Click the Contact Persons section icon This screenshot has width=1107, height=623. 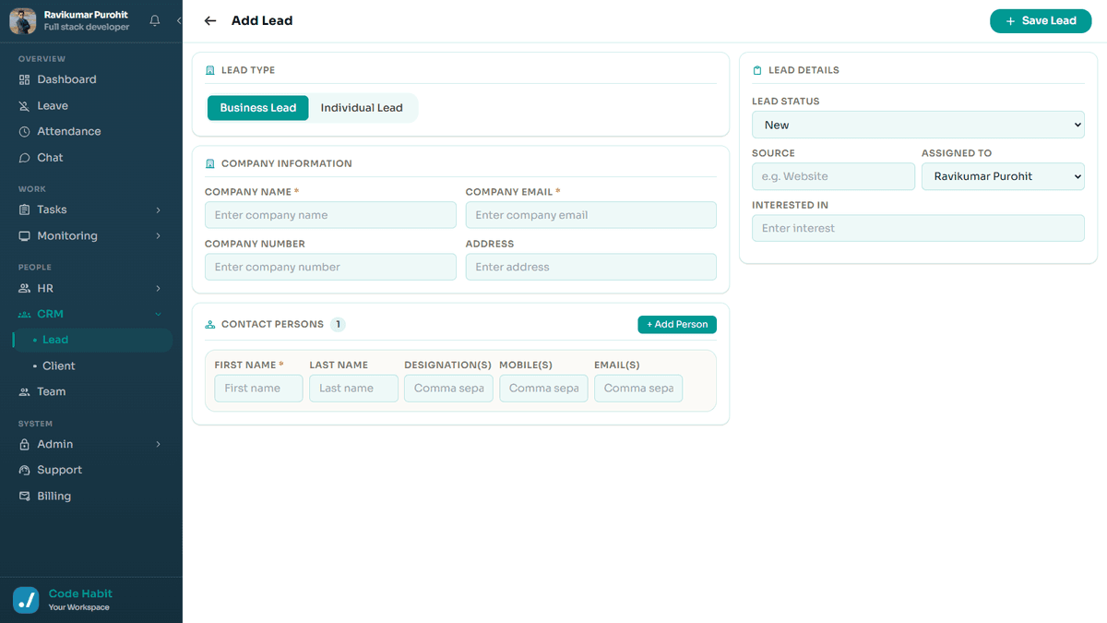point(210,325)
